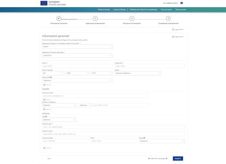Open the Trova un lavoro menu item
The width and height of the screenshot is (226, 164).
pos(166,10)
